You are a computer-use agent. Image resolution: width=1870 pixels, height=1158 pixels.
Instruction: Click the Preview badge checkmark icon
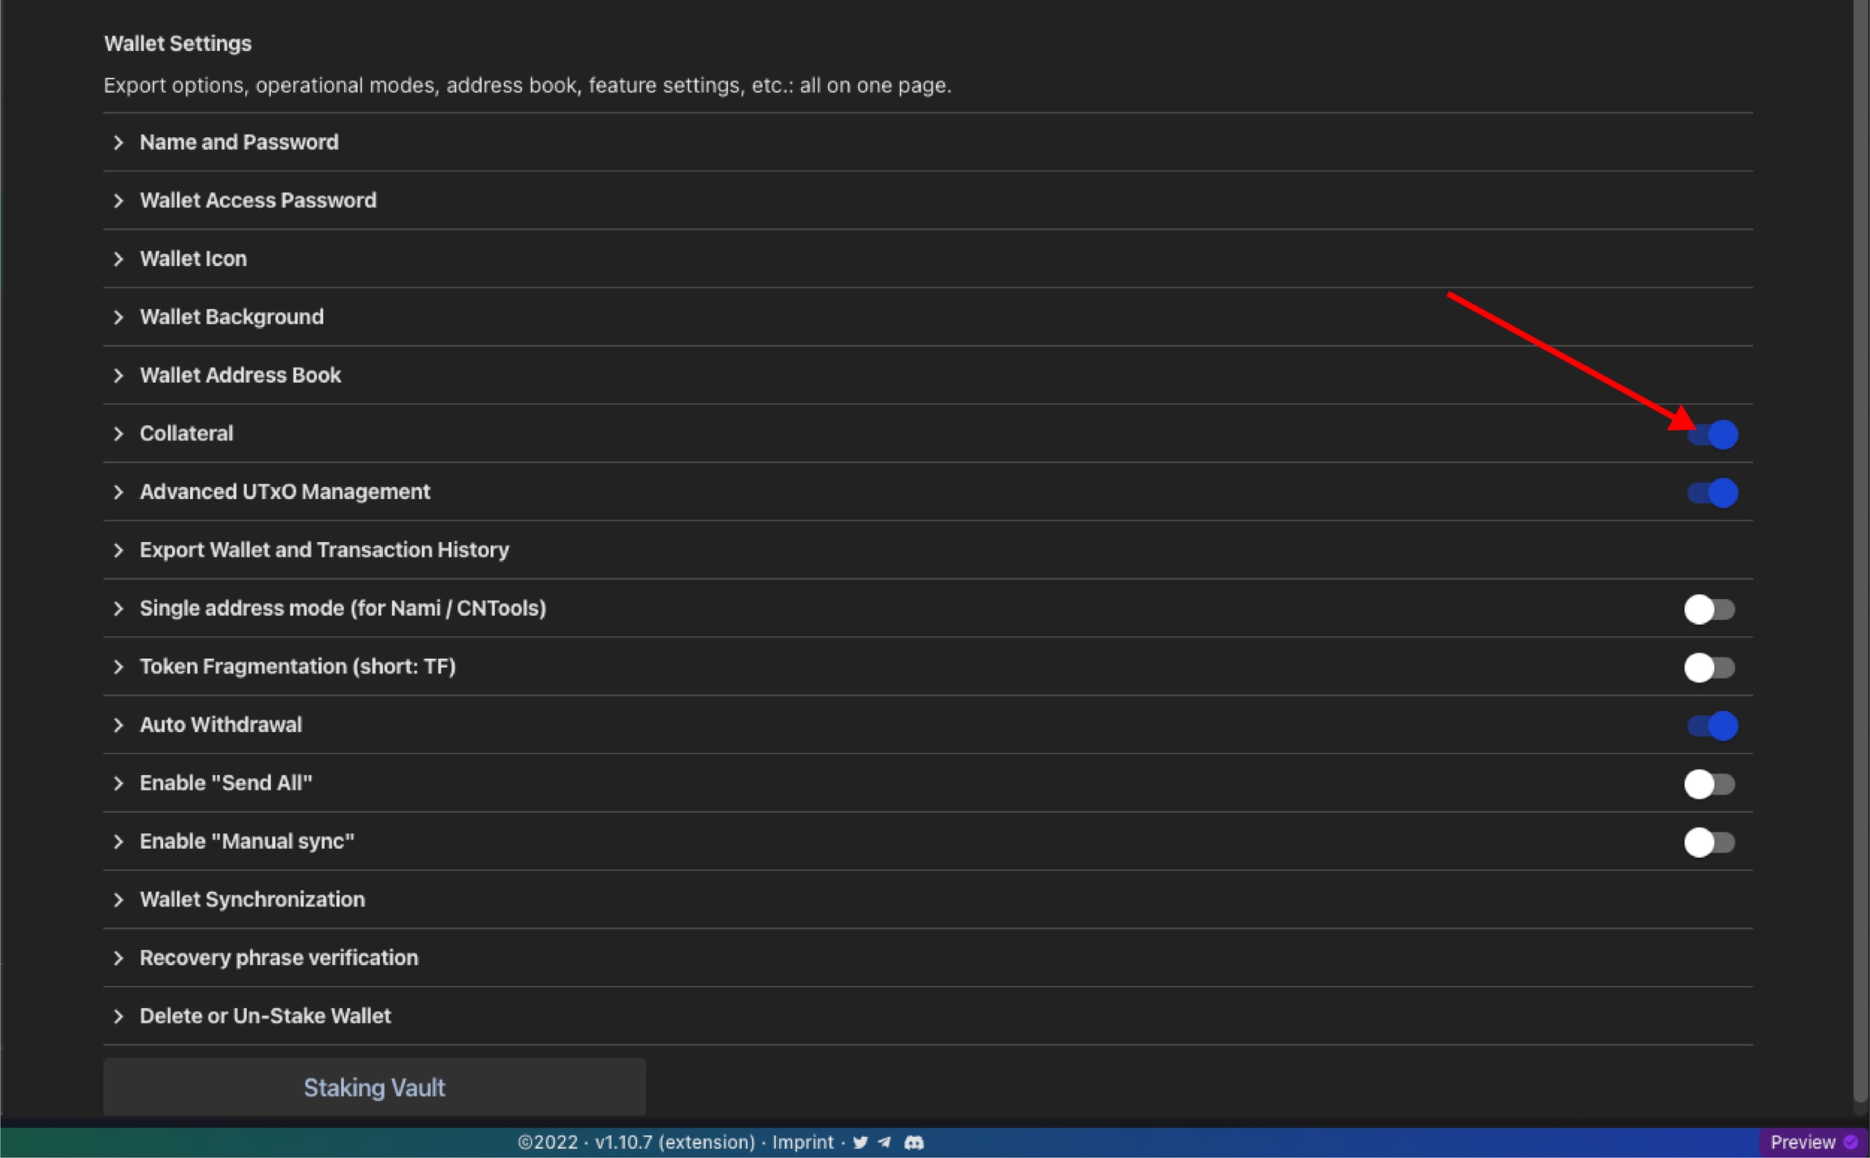1851,1142
